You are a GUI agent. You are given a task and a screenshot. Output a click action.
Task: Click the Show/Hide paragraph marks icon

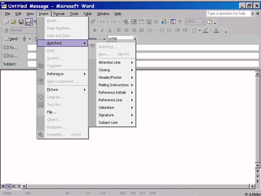180,22
